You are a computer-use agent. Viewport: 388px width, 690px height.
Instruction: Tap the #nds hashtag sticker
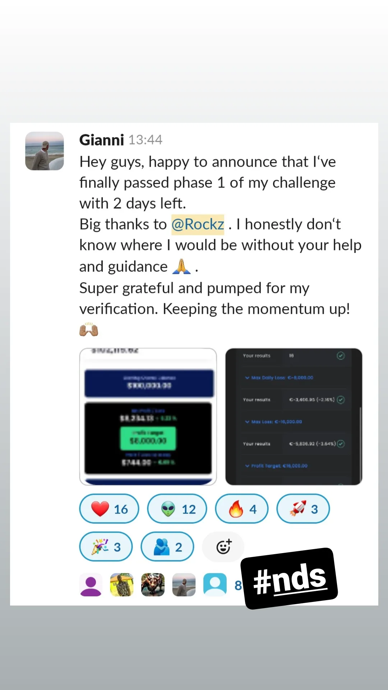pos(290,579)
